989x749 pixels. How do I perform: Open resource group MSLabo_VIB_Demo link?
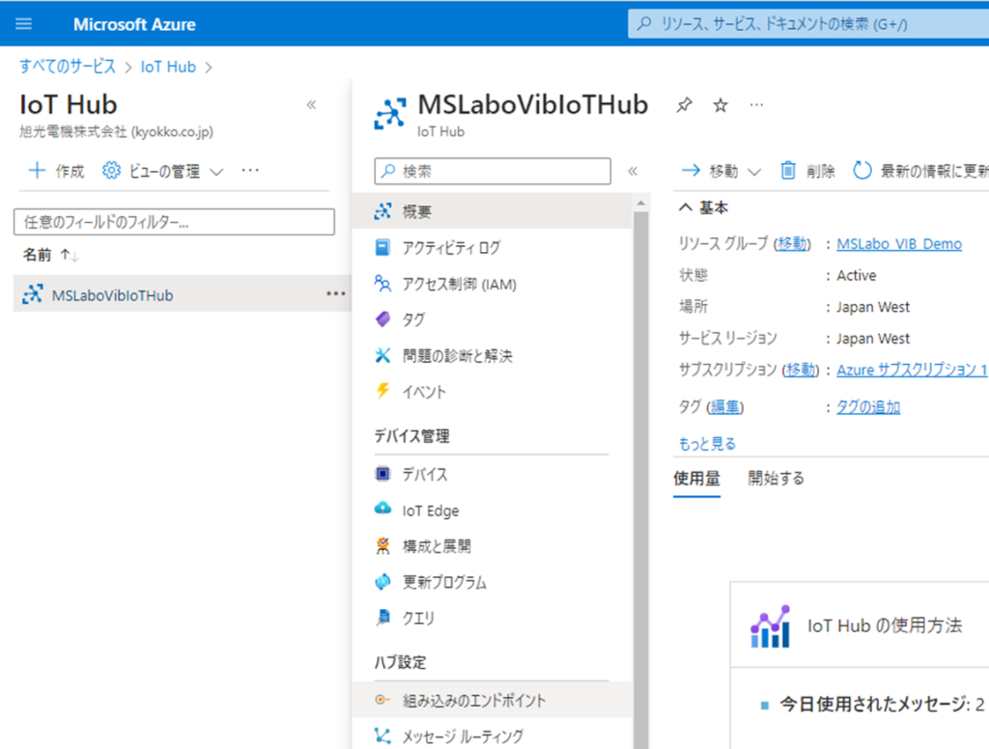pos(899,244)
